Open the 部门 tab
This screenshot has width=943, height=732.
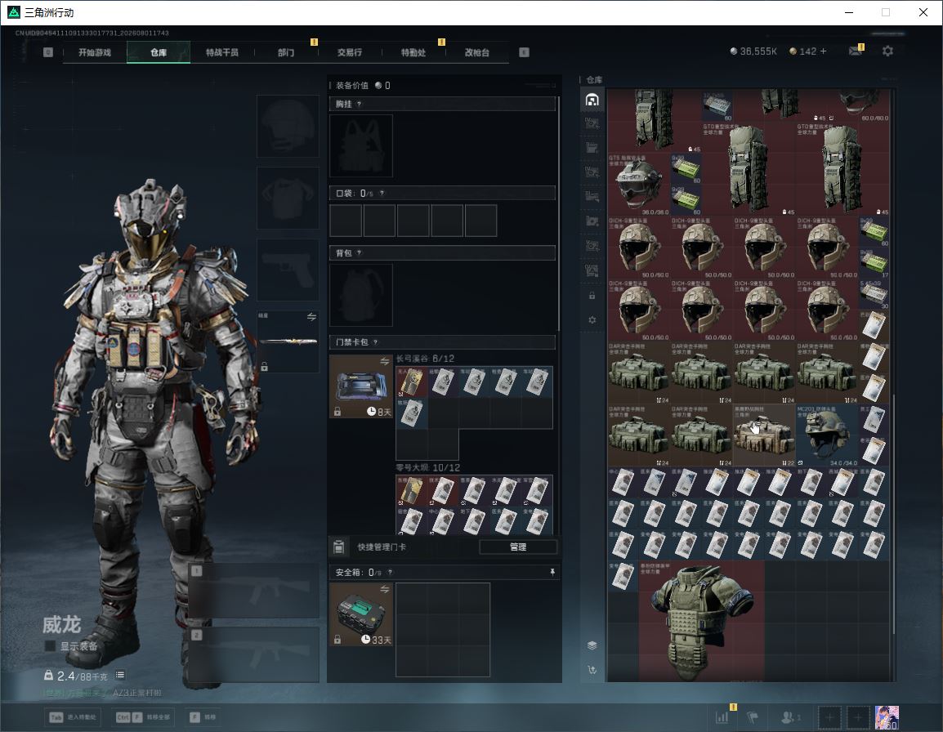[286, 52]
